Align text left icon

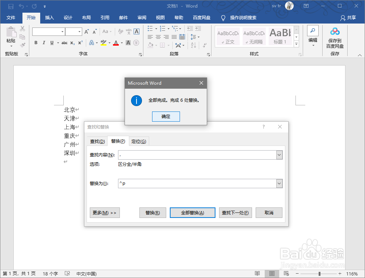[x=150, y=37]
